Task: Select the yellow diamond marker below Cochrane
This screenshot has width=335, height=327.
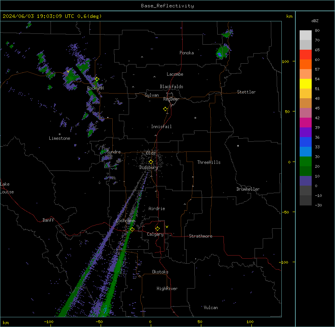Action: (x=132, y=229)
